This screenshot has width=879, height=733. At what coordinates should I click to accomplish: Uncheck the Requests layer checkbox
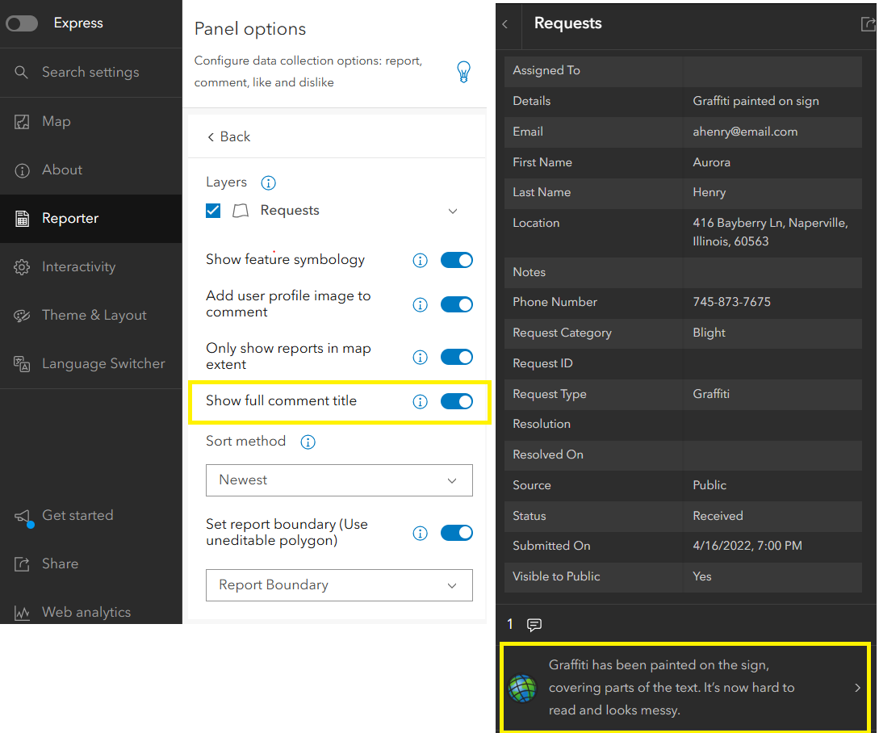tap(213, 211)
